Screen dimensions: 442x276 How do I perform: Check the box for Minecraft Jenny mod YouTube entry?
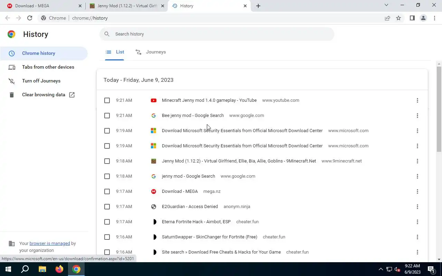click(x=107, y=100)
